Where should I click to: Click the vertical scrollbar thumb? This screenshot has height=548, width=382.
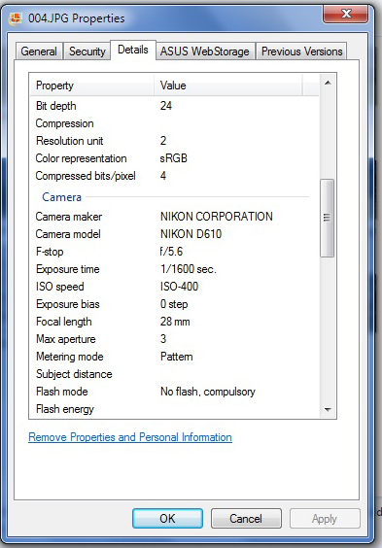coord(328,218)
